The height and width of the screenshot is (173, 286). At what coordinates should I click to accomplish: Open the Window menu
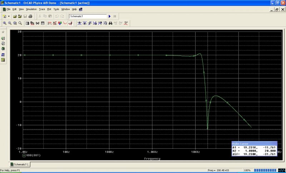tap(65, 9)
